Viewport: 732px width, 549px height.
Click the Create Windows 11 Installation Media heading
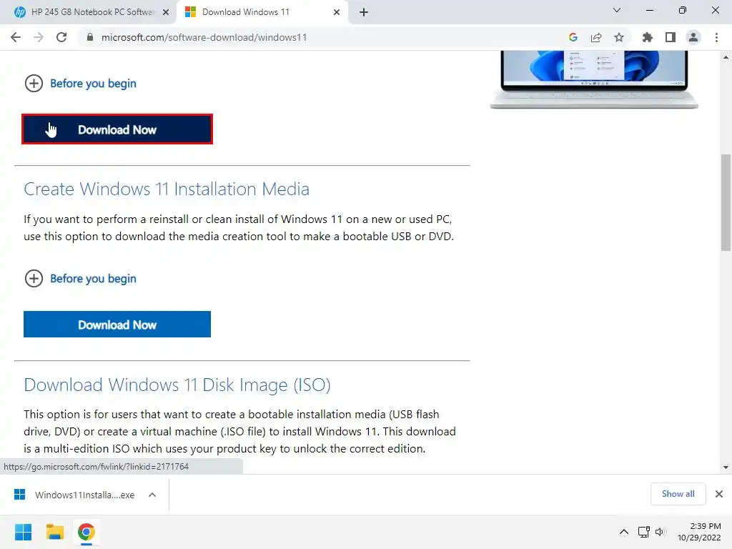(x=167, y=189)
